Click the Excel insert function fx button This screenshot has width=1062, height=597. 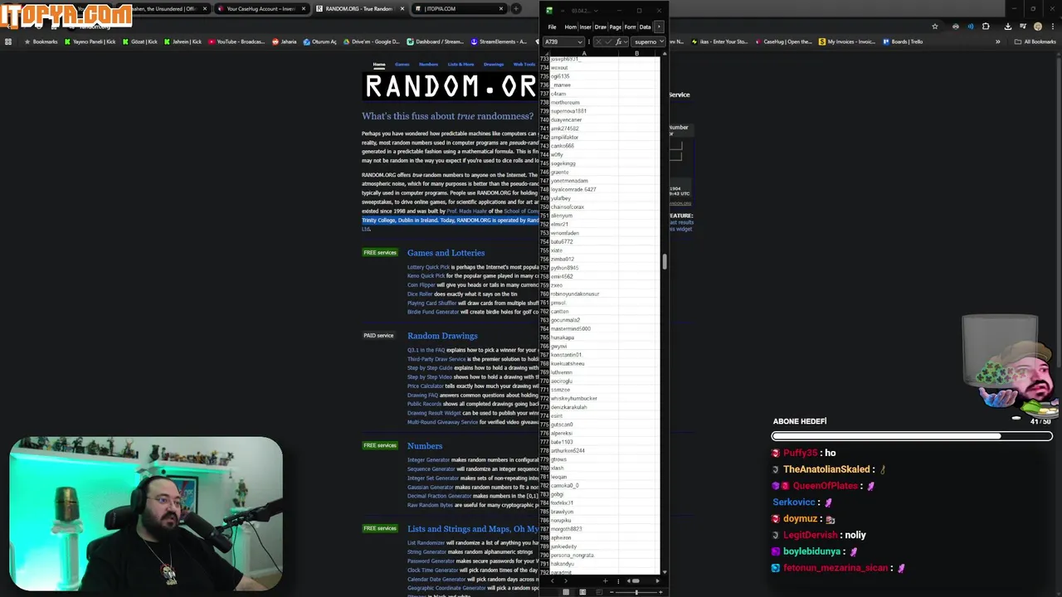[619, 41]
